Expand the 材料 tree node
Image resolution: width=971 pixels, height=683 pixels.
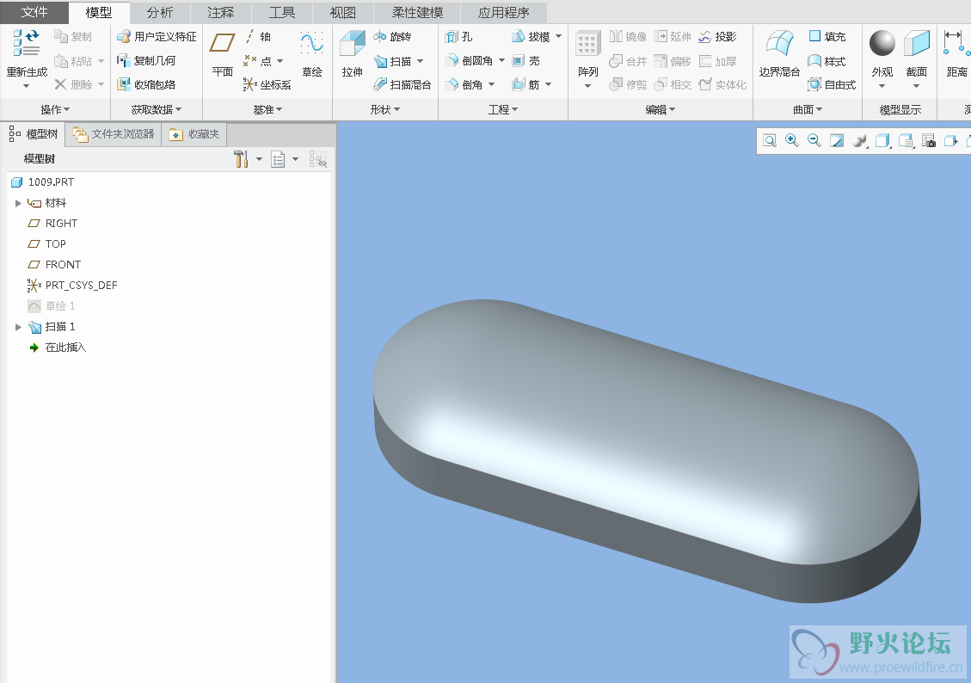click(x=18, y=203)
